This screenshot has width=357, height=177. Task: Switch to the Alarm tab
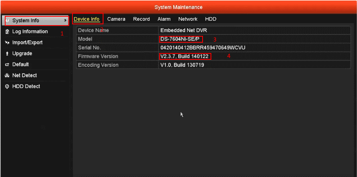pos(164,19)
